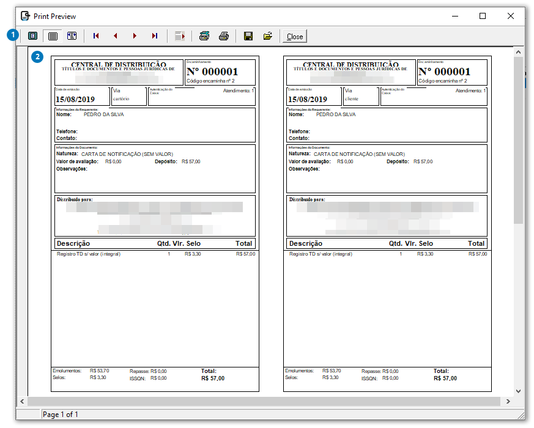Jump to first page
534x428 pixels.
point(96,35)
